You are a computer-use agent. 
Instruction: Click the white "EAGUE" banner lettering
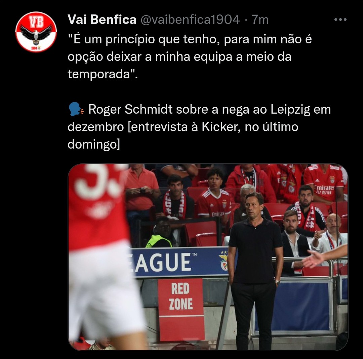tap(163, 262)
